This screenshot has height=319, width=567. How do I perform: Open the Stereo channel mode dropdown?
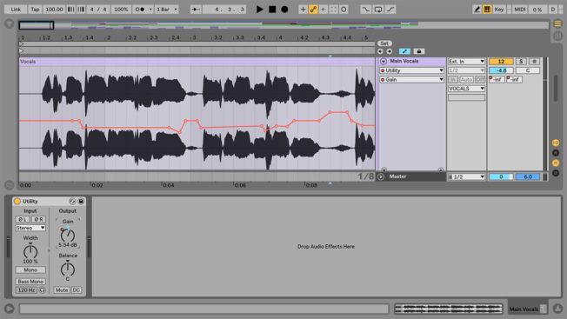coord(30,229)
